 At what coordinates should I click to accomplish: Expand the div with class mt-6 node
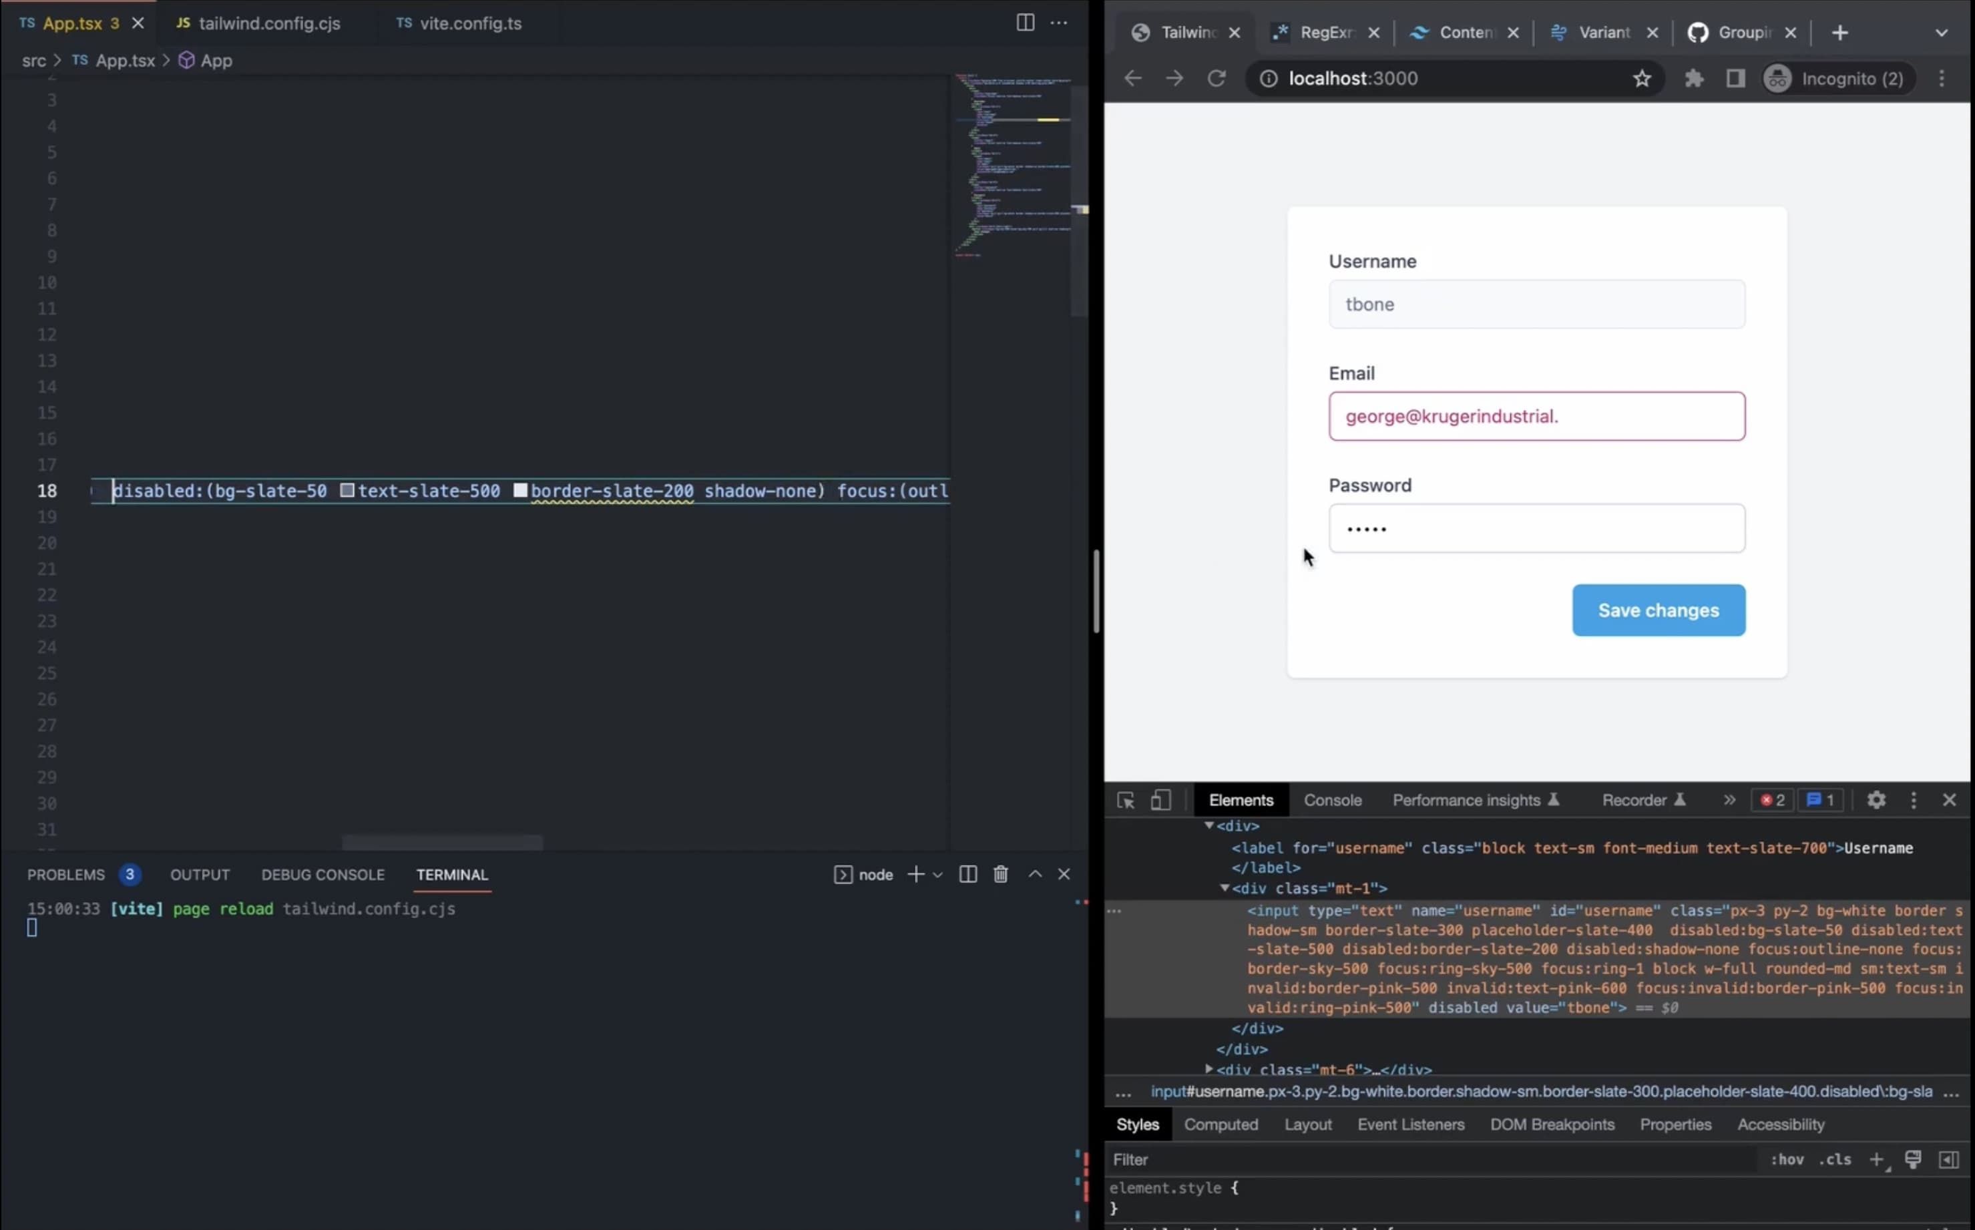1210,1070
